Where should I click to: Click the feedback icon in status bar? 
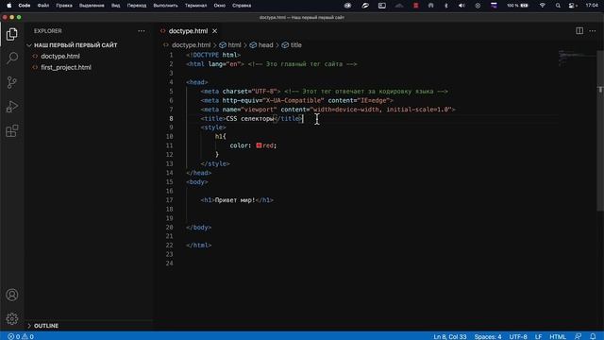click(578, 336)
